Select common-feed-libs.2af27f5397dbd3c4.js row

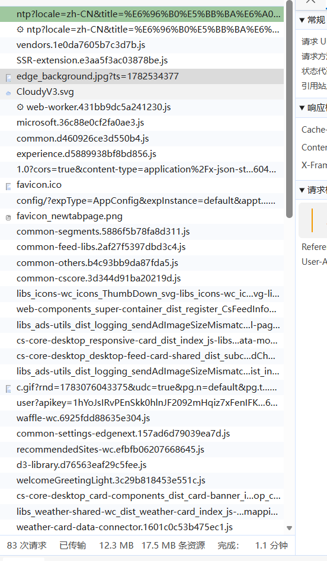[x=142, y=247]
